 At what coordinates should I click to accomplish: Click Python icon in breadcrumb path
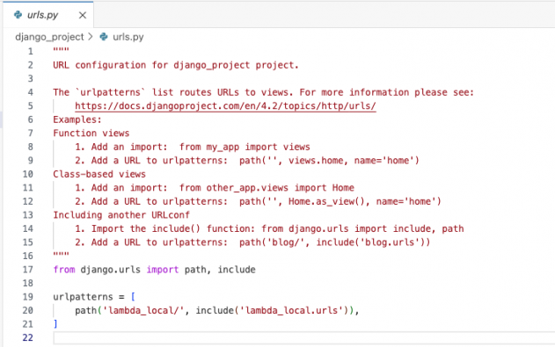coord(104,36)
